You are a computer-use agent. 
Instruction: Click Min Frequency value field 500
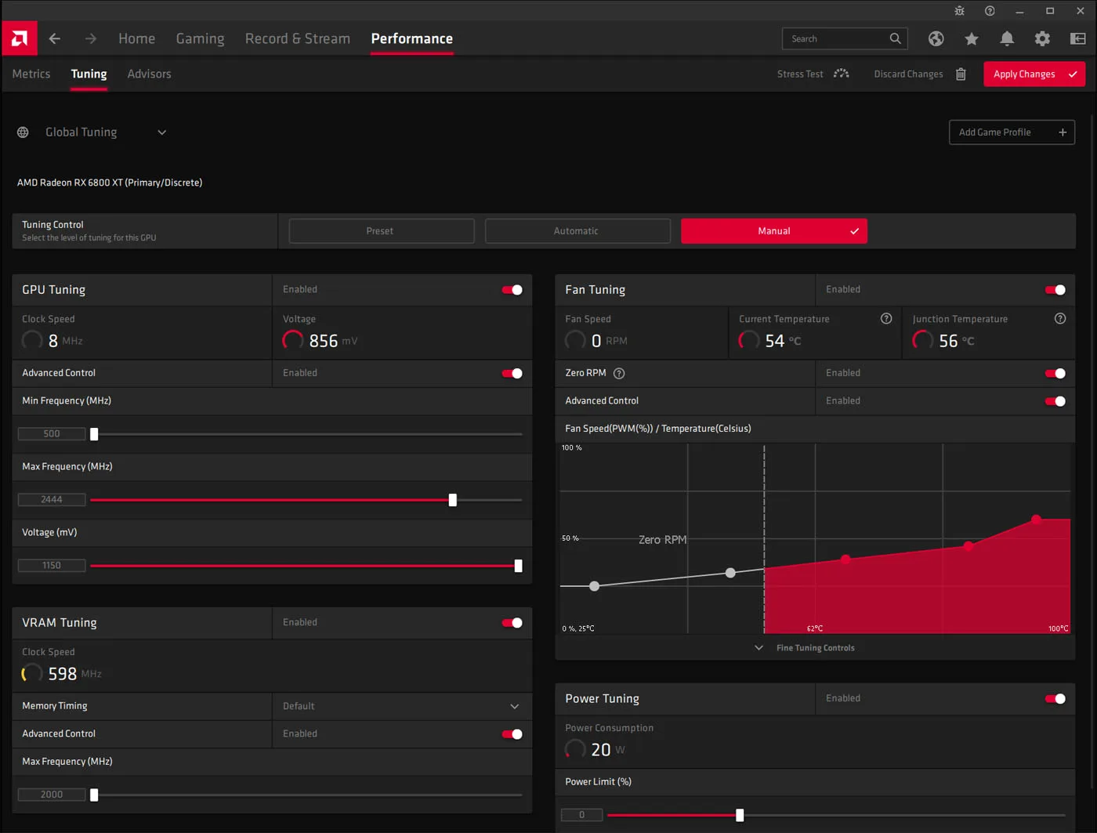point(52,433)
